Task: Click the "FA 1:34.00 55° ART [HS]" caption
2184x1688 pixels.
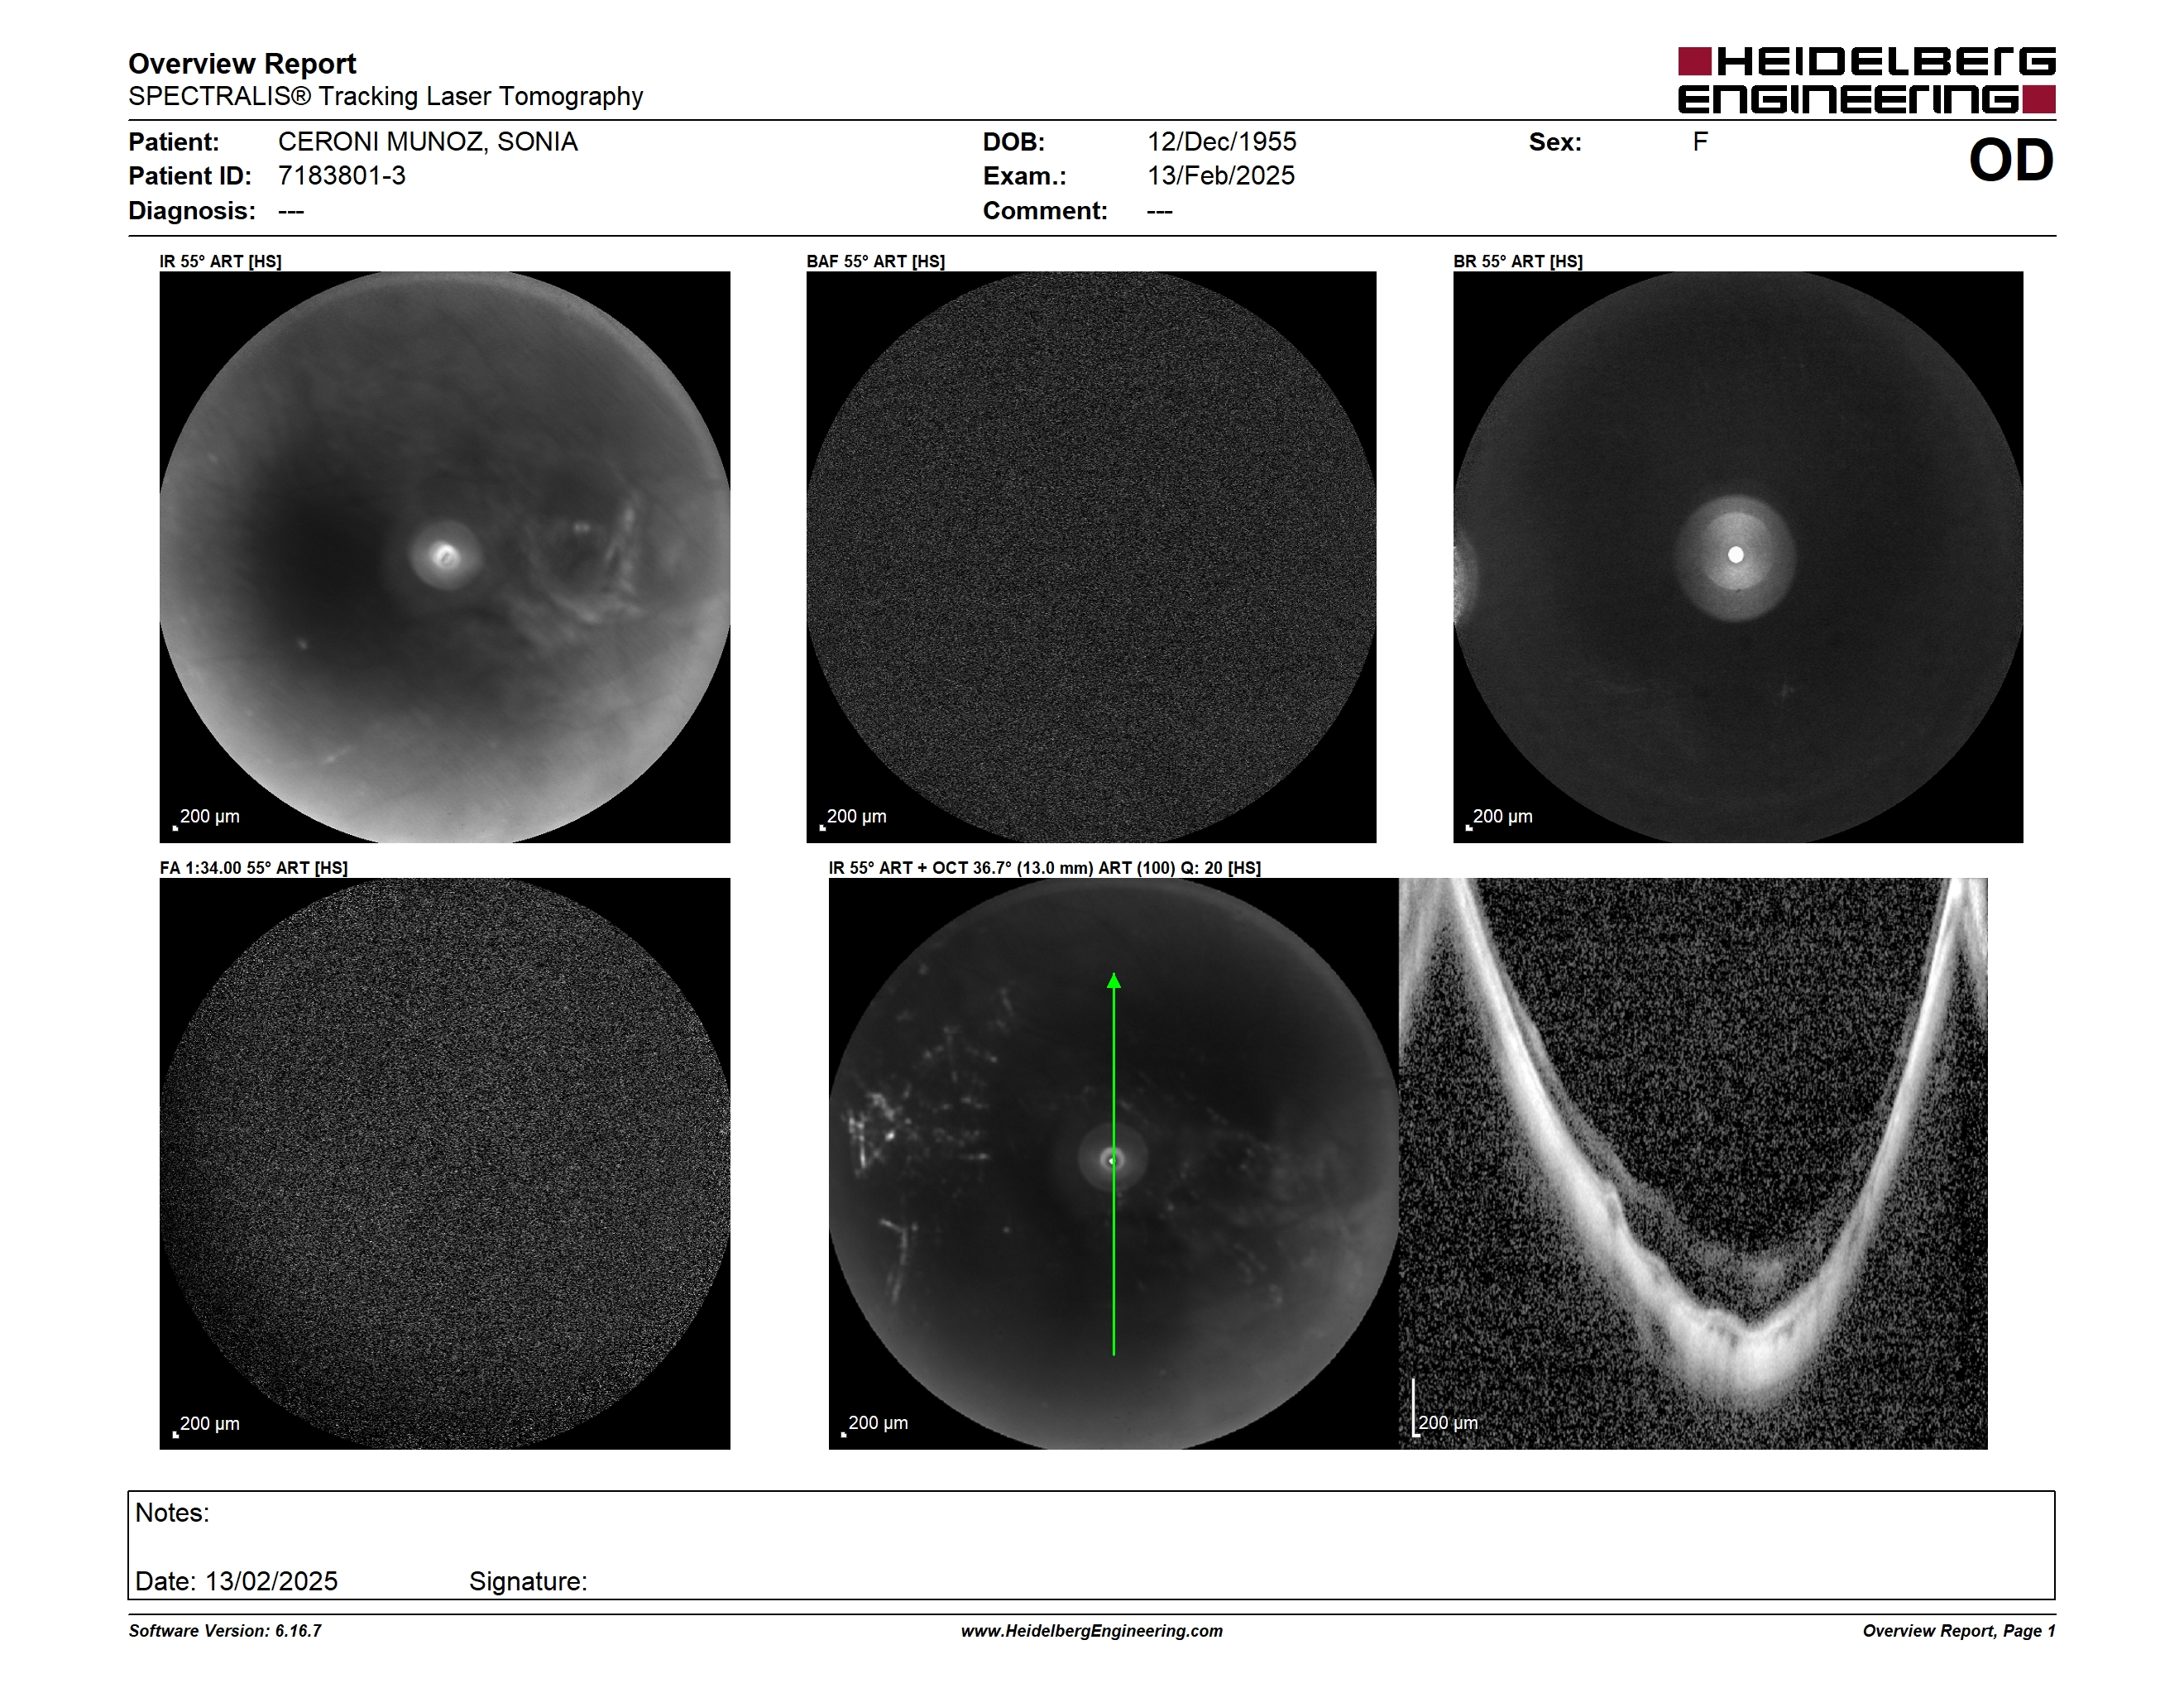Action: click(254, 868)
